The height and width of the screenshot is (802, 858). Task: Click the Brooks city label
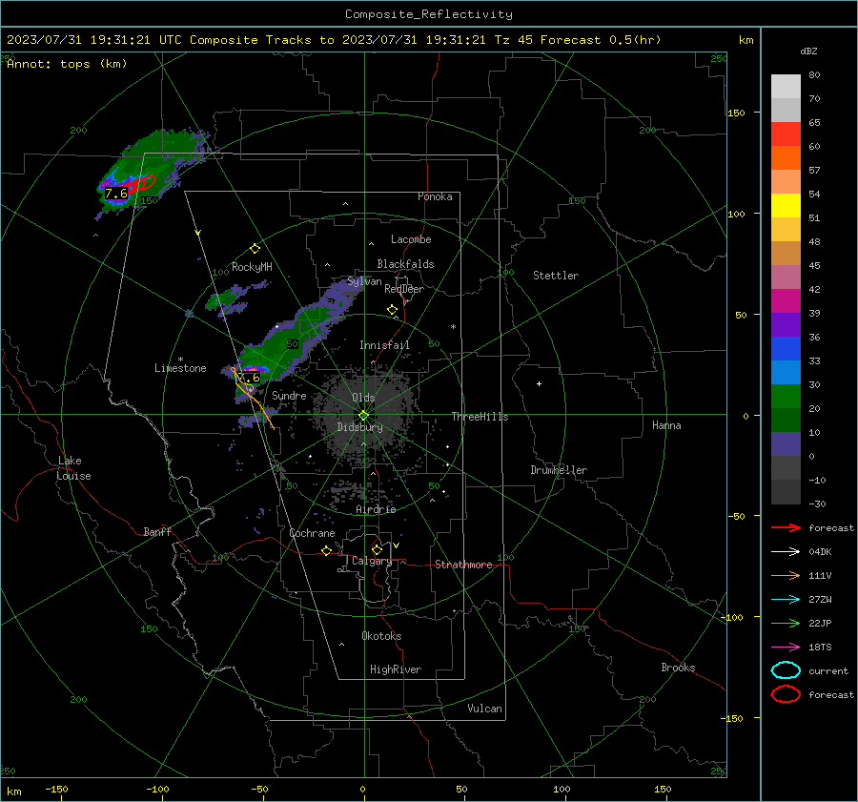pyautogui.click(x=678, y=668)
